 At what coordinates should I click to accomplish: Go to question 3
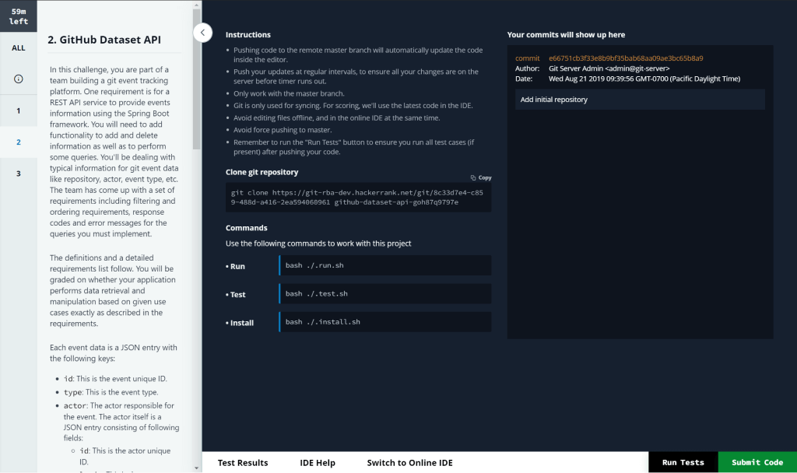pos(19,173)
